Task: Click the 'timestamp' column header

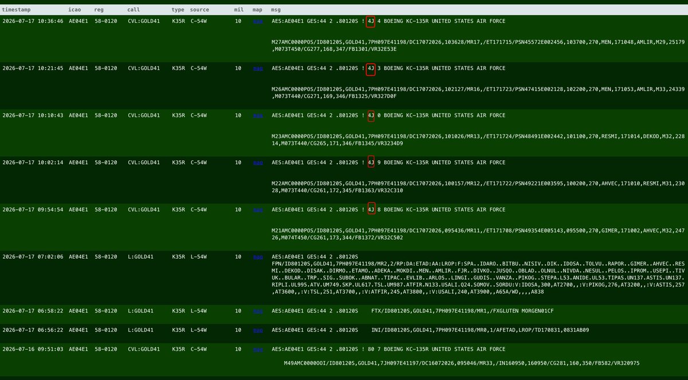Action: pyautogui.click(x=17, y=10)
